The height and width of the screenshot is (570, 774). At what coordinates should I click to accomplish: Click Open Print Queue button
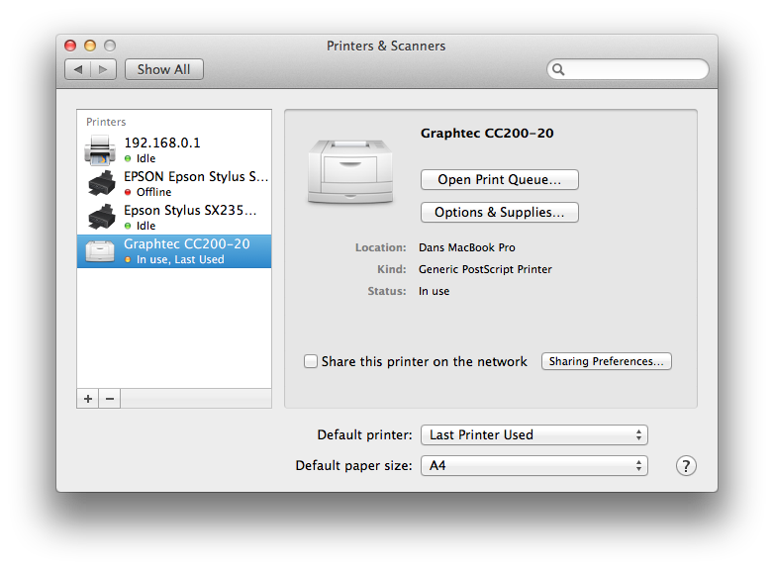(x=500, y=180)
